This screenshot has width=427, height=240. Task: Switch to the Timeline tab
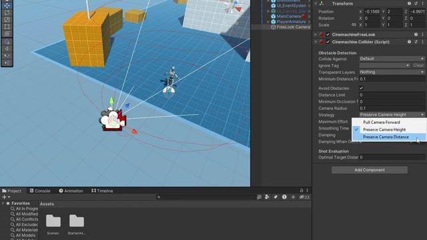coord(102,191)
